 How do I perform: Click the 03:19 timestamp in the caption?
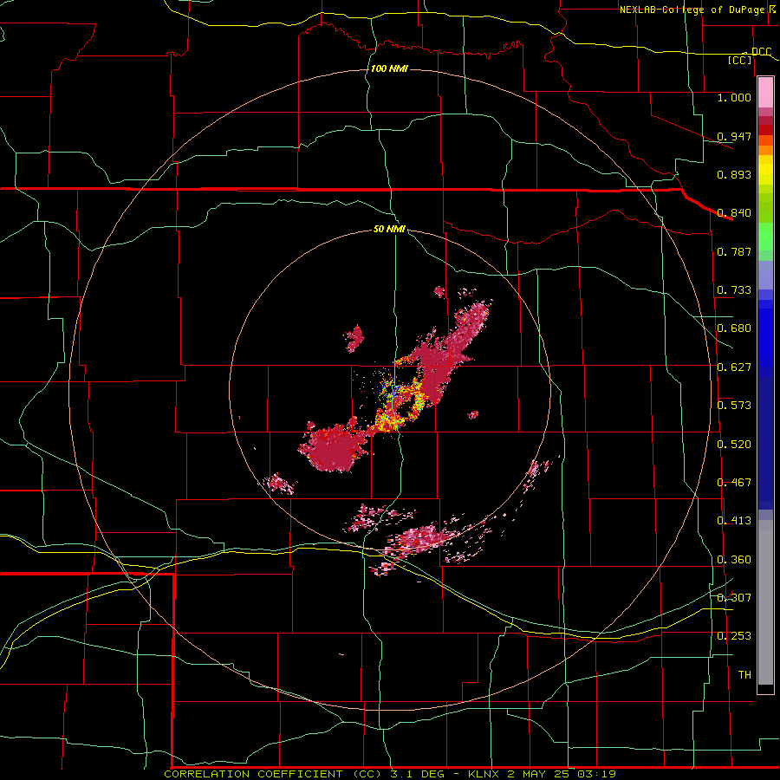click(596, 774)
